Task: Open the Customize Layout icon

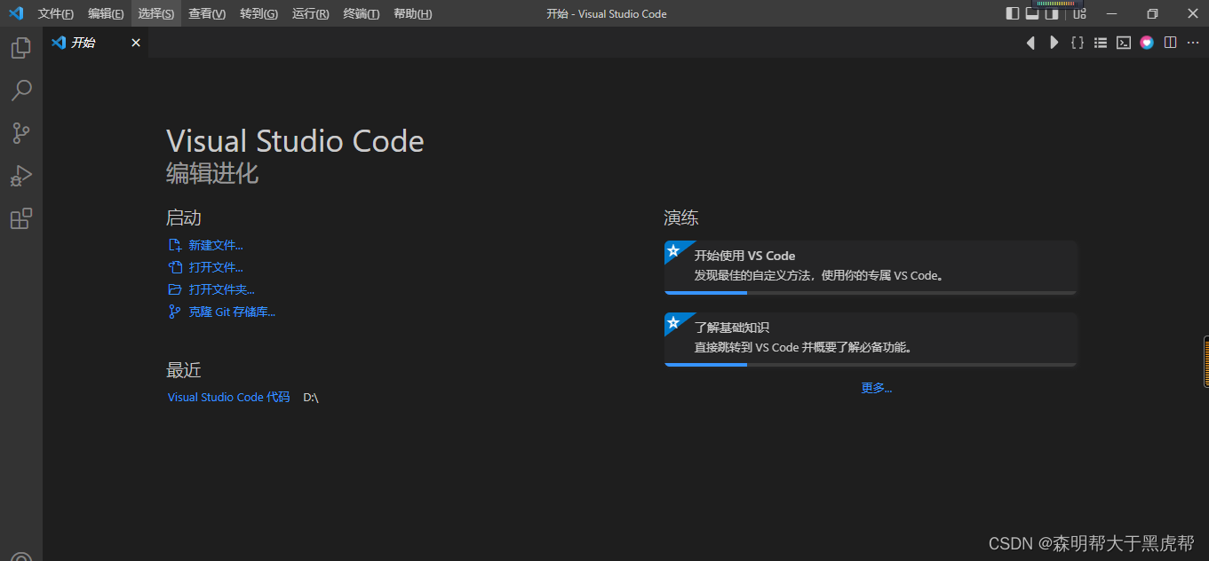Action: [x=1079, y=13]
